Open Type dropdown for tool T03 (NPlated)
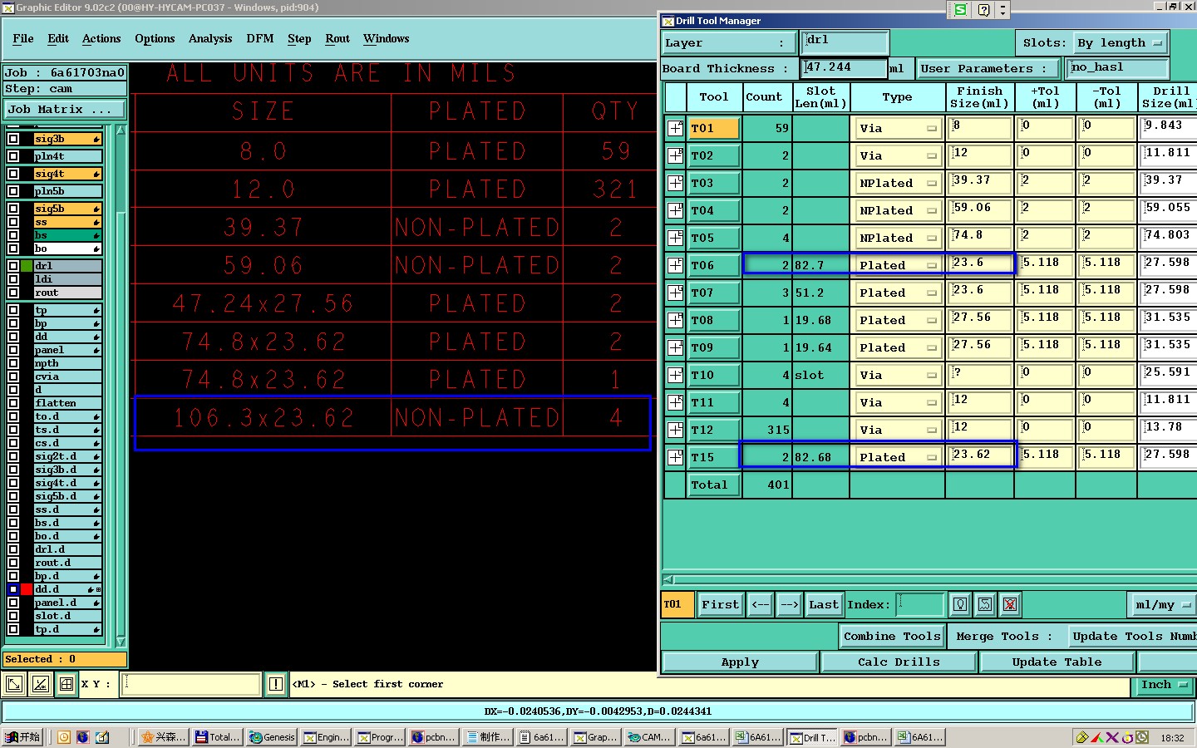1197x748 pixels. [898, 183]
